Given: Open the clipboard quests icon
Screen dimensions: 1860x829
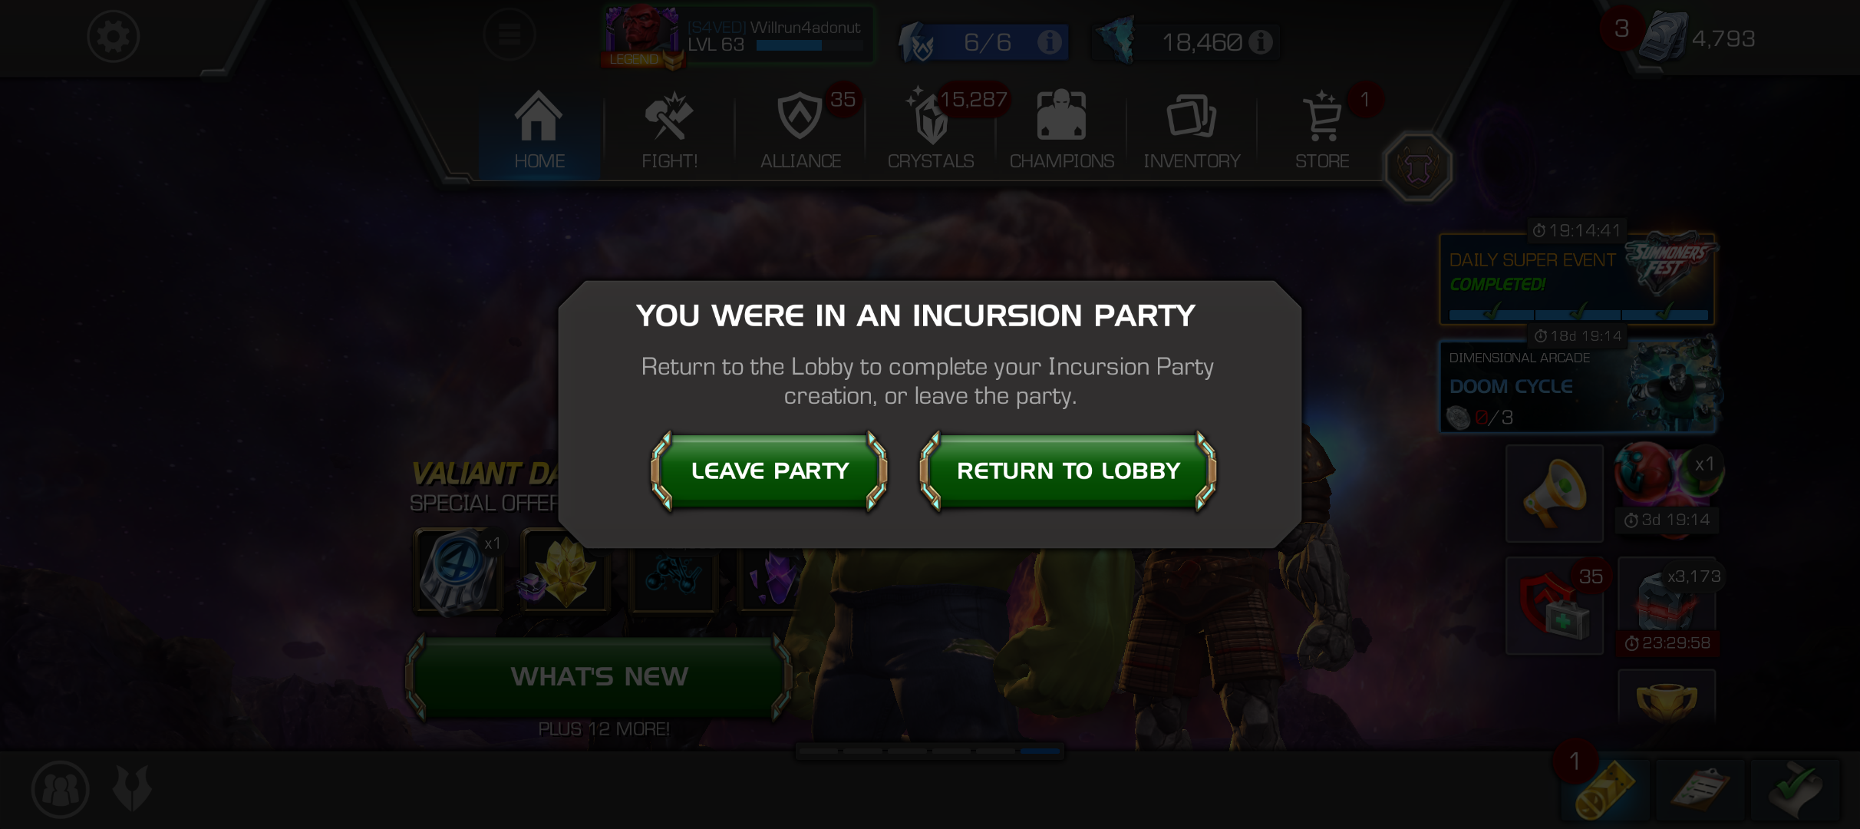Looking at the screenshot, I should click(x=1700, y=790).
